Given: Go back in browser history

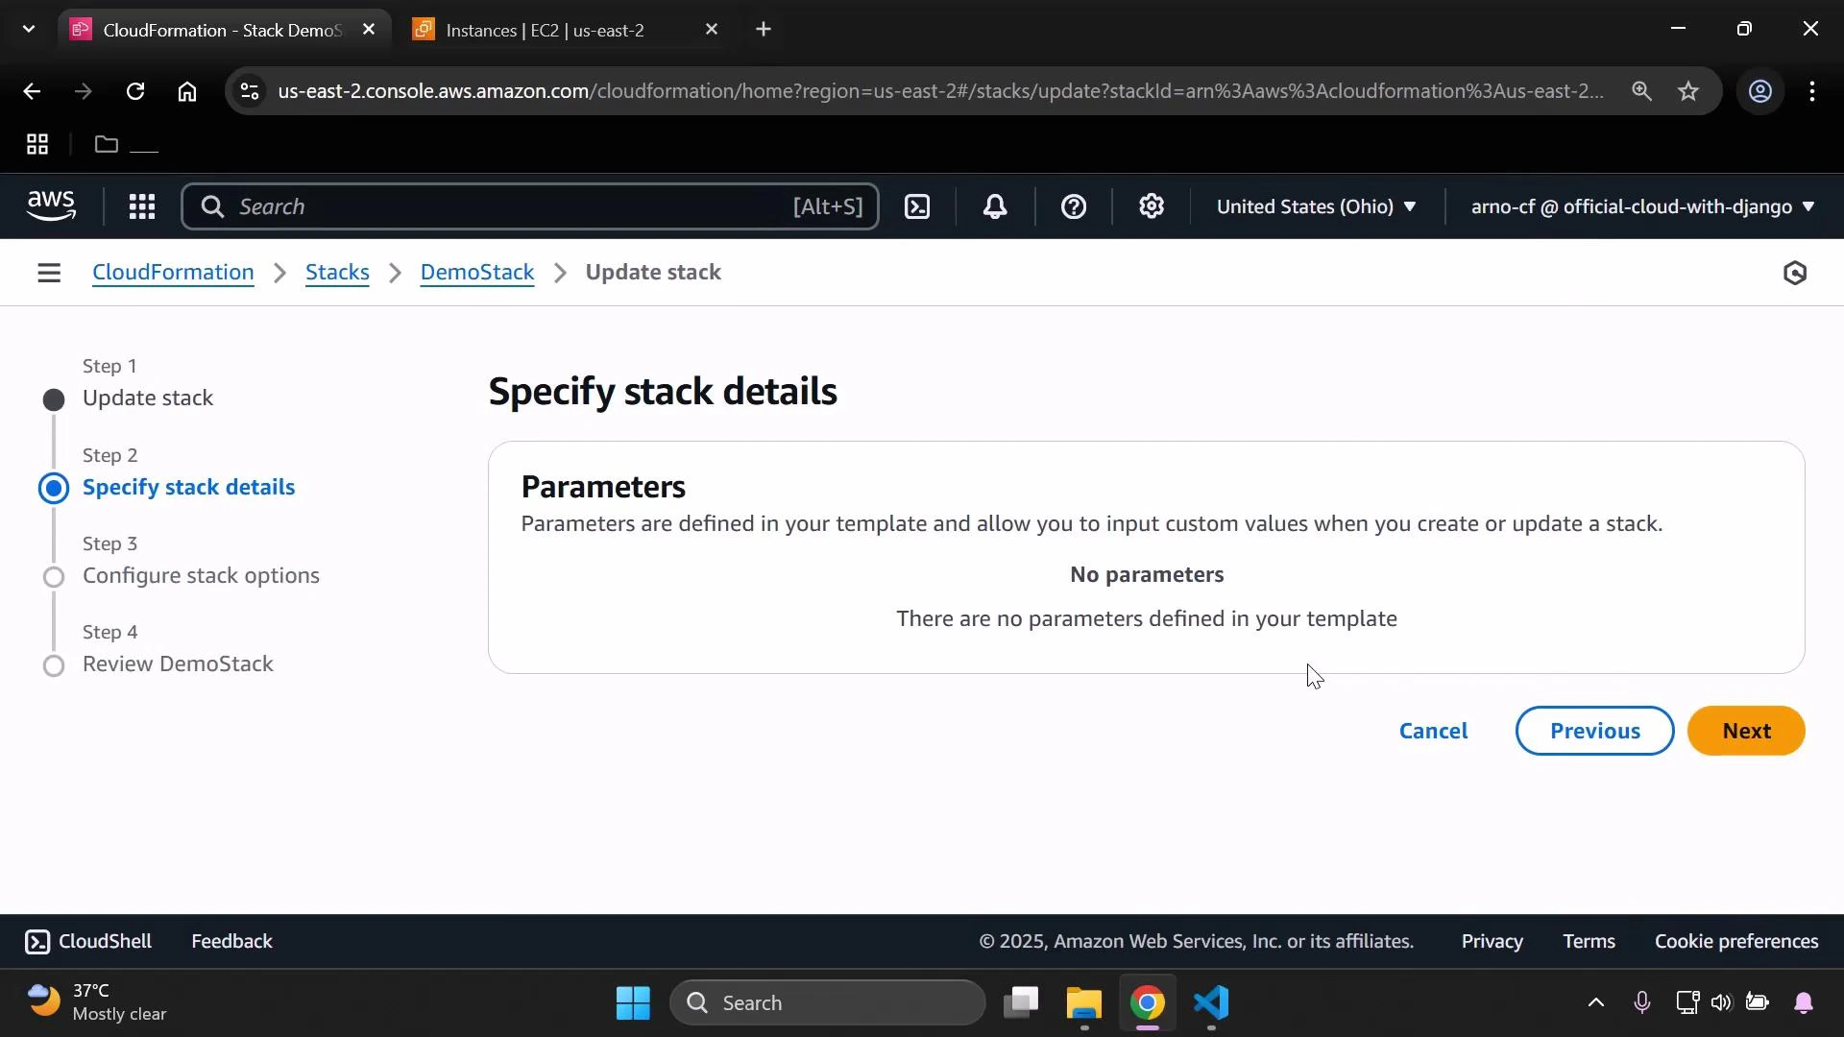Looking at the screenshot, I should coord(32,91).
